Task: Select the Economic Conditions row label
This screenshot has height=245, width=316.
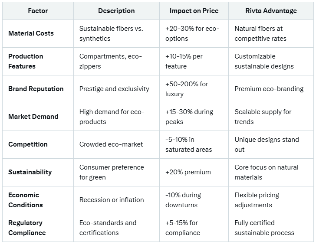Action: [x=26, y=200]
